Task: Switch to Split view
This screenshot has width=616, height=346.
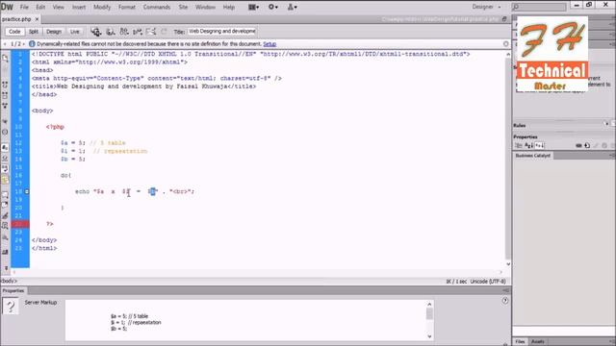Action: point(34,32)
